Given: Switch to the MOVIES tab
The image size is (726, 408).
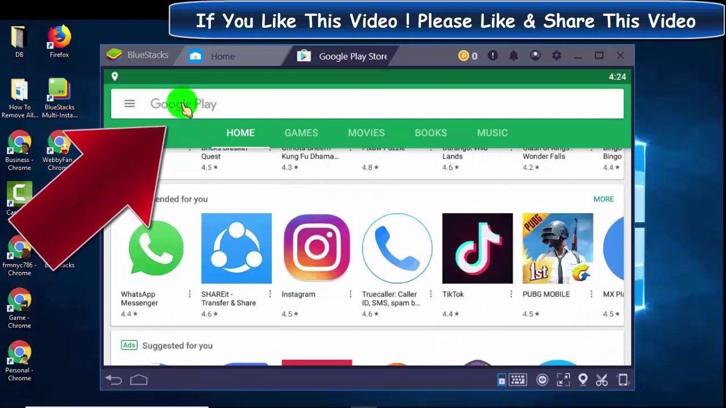Looking at the screenshot, I should point(366,133).
